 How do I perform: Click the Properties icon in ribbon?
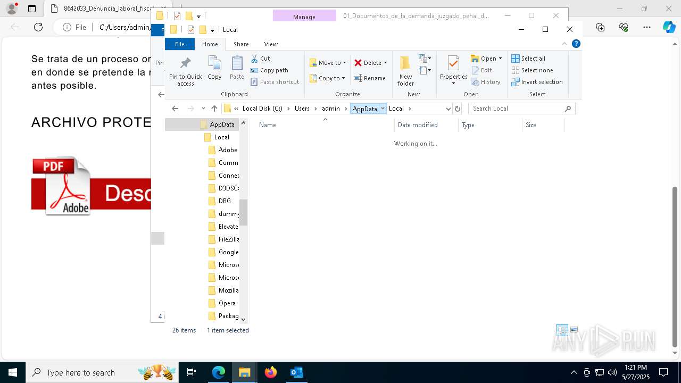[453, 70]
